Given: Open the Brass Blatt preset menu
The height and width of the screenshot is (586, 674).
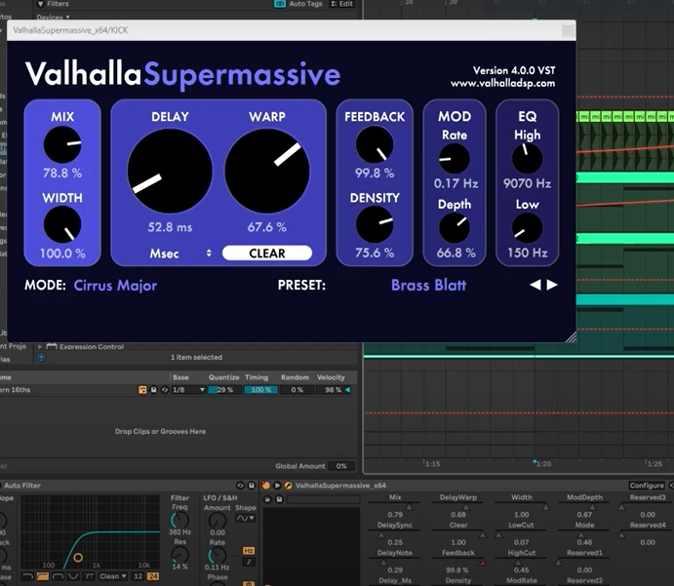Looking at the screenshot, I should 428,286.
